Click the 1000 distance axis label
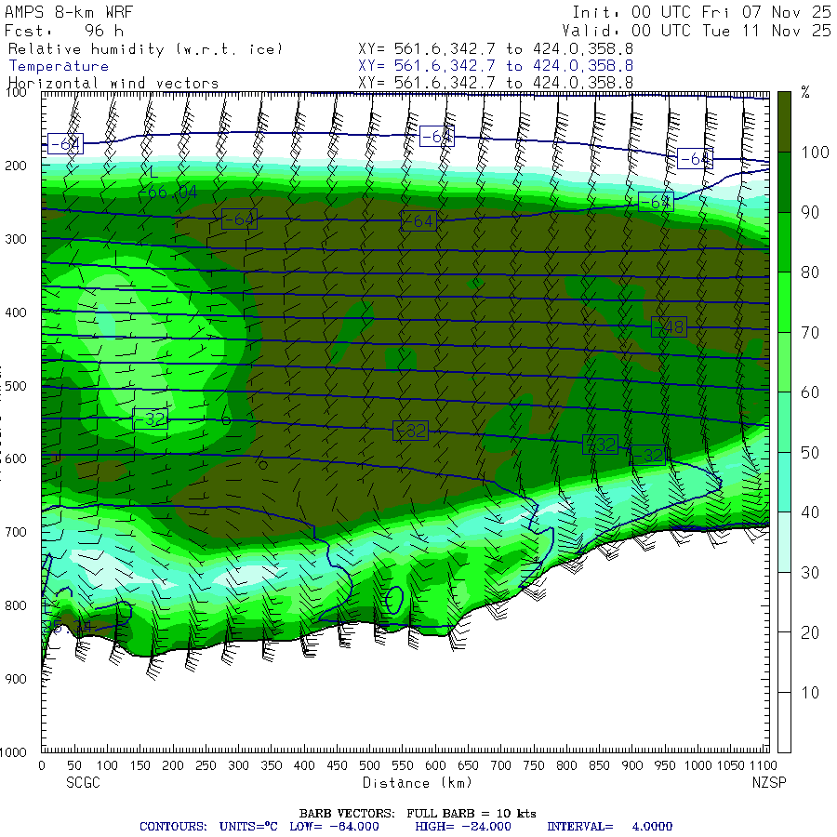Image resolution: width=837 pixels, height=837 pixels. pyautogui.click(x=698, y=765)
